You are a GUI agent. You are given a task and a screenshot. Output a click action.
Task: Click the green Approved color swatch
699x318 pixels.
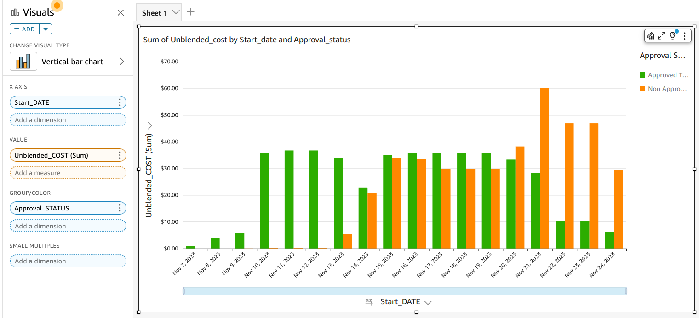click(x=643, y=74)
